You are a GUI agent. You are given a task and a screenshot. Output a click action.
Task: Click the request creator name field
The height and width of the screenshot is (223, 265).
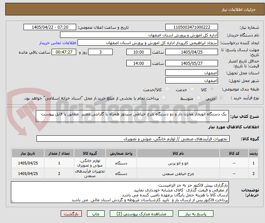click(148, 43)
